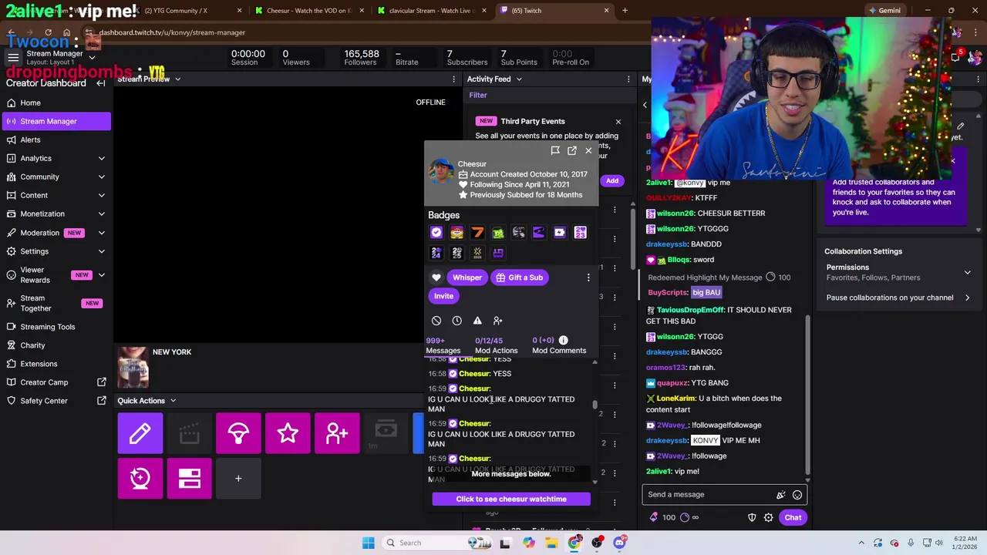The image size is (987, 555).
Task: Expand the Viewer Rewards sidebar section
Action: pyautogui.click(x=56, y=274)
